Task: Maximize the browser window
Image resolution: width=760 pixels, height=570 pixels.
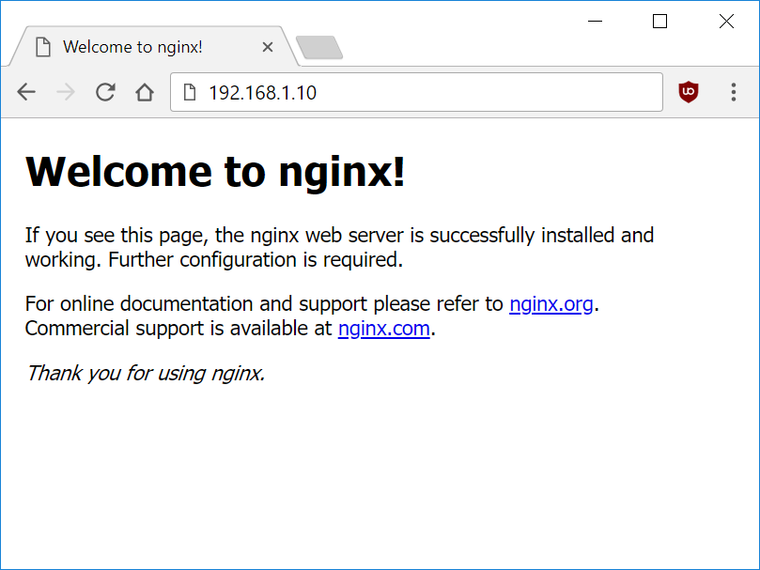Action: [659, 22]
